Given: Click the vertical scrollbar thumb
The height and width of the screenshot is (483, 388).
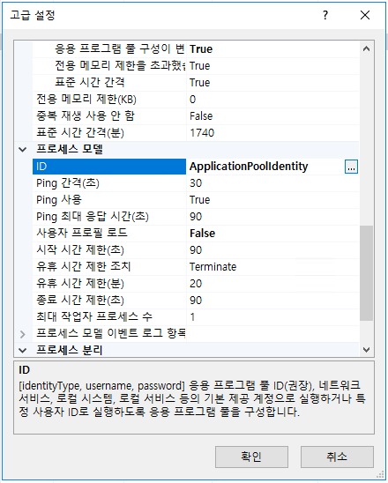Looking at the screenshot, I should click(x=366, y=273).
